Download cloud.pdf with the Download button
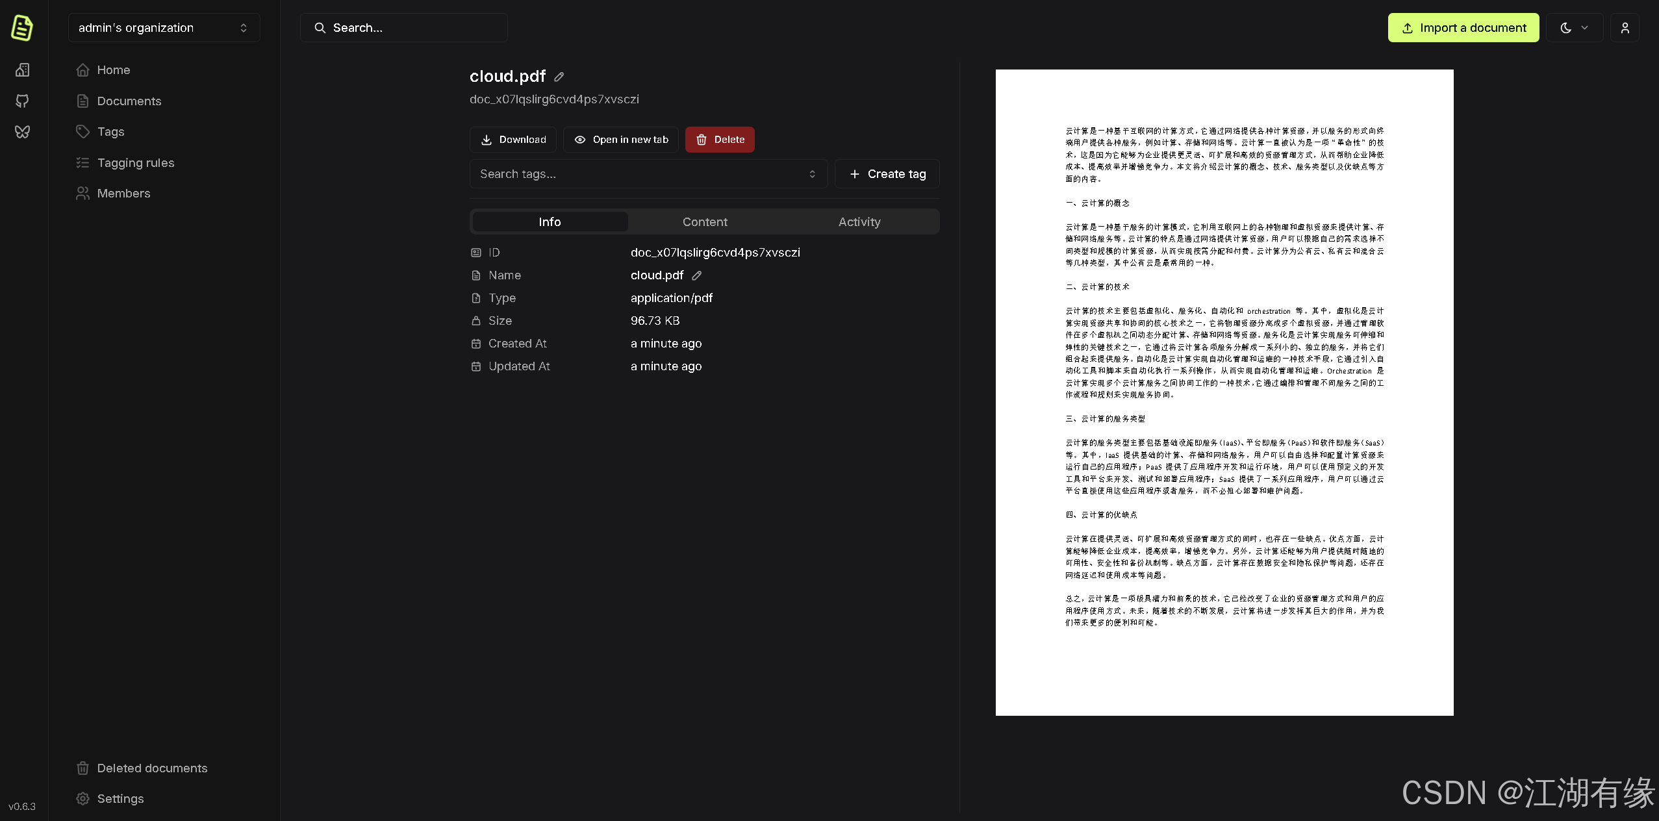The height and width of the screenshot is (821, 1659). pos(513,139)
